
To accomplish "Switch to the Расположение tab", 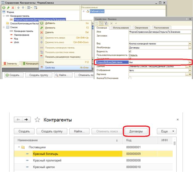I will click(x=161, y=28).
